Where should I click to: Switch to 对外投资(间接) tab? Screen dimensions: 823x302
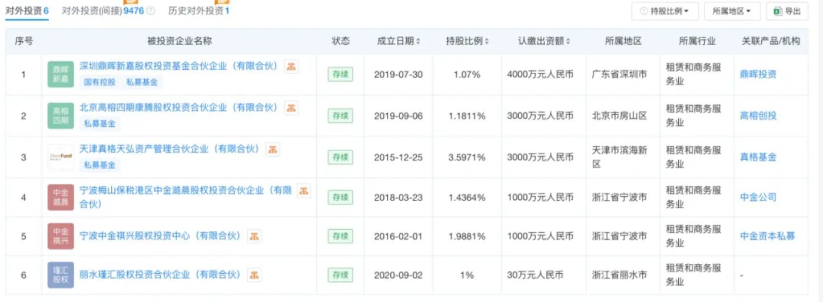click(104, 11)
